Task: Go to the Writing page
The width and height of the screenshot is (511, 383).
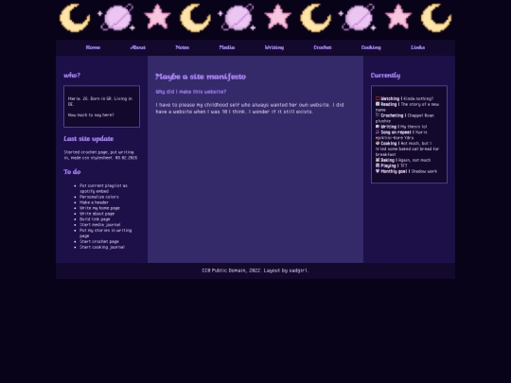Action: [x=274, y=47]
